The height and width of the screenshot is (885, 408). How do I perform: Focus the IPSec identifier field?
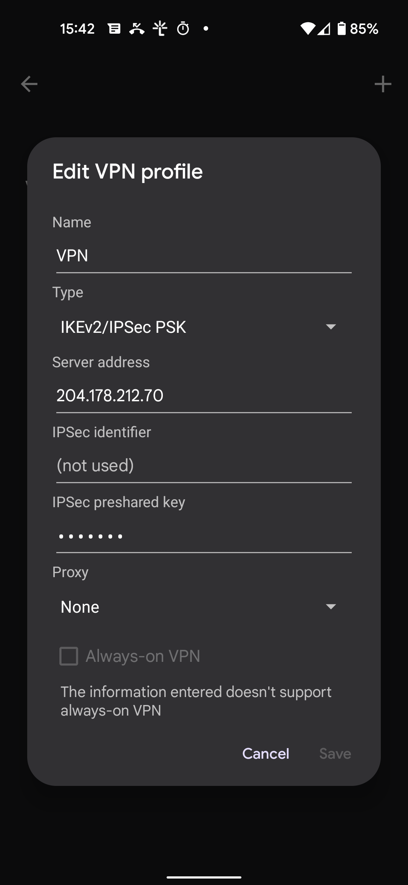[204, 466]
